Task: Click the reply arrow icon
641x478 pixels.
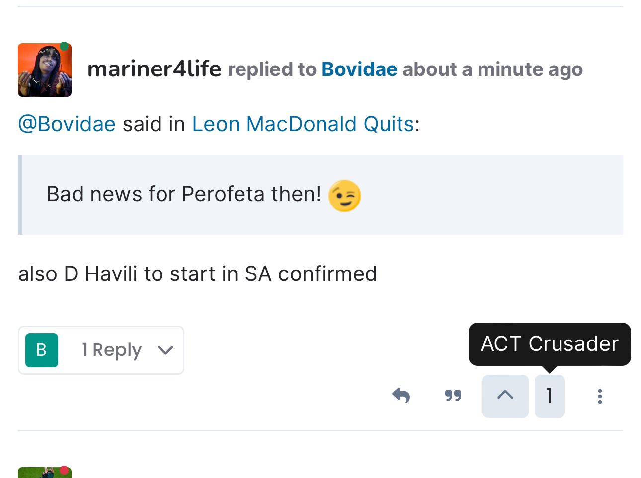Action: [x=401, y=396]
